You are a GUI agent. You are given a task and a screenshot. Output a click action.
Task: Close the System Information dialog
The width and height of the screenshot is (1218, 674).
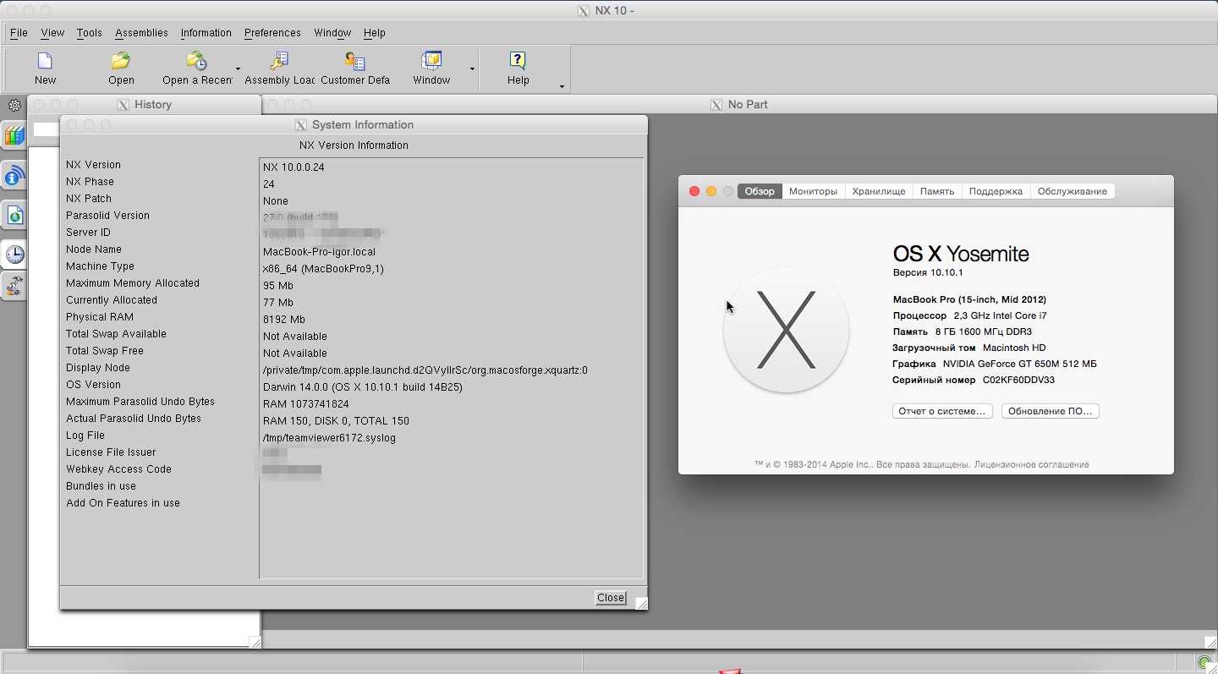[611, 598]
